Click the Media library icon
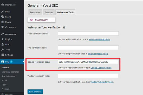Viewport: 143px width, 95px height. pyautogui.click(x=3, y=17)
